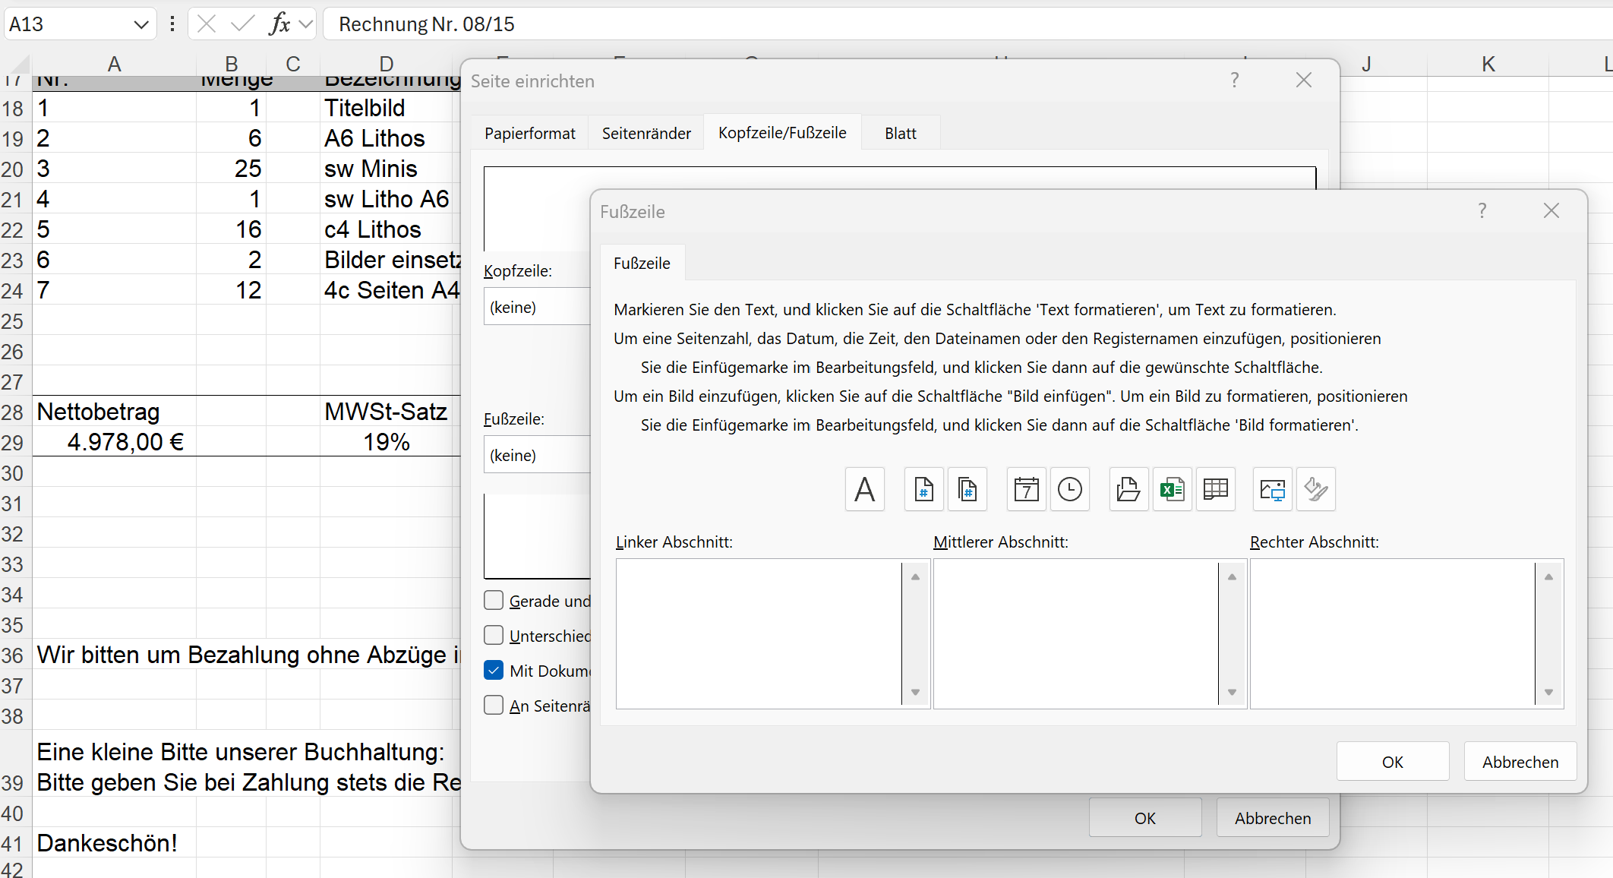Screen dimensions: 1613x878
Task: Open the Fußzeile (keine) dropdown
Action: tap(537, 455)
